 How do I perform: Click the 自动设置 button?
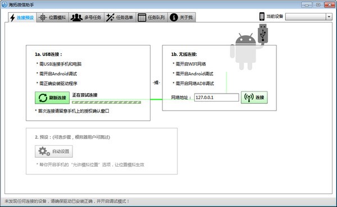[x=54, y=151]
